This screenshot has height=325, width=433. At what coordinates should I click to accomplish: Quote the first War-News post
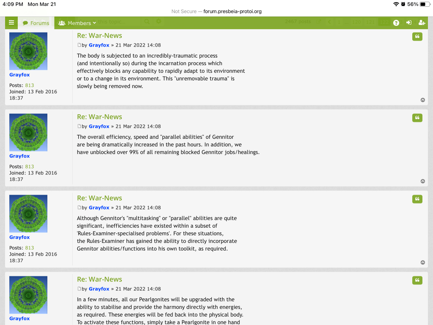coord(417,36)
